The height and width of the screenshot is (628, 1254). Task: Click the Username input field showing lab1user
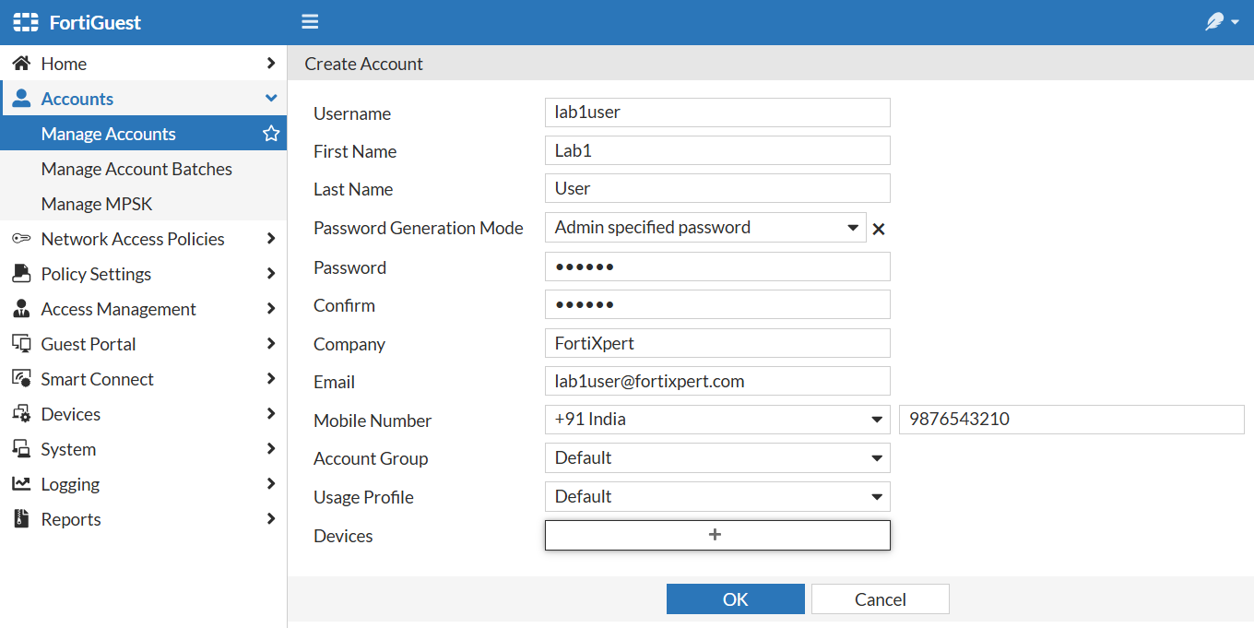click(717, 112)
